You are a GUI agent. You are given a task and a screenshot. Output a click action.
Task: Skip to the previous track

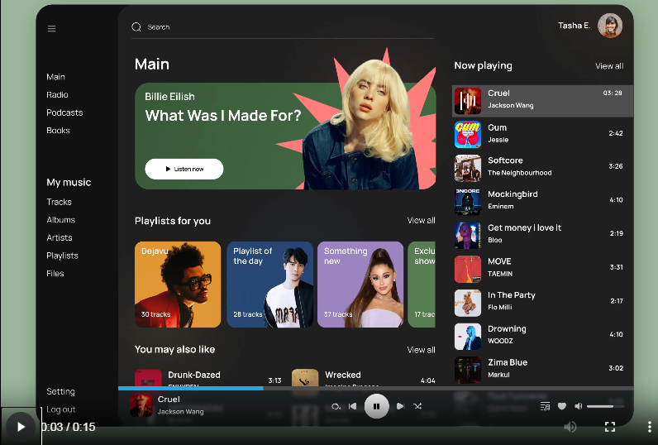353,406
